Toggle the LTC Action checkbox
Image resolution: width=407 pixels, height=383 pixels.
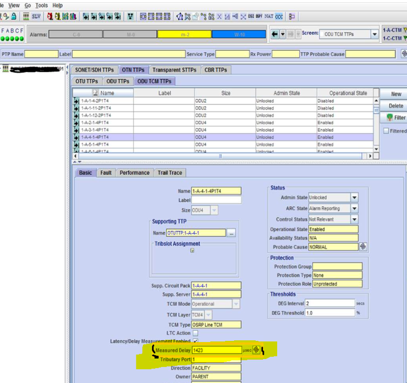point(195,333)
